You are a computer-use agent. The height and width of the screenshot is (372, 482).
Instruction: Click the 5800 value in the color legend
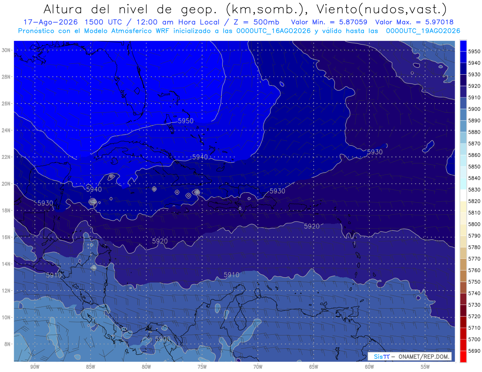(474, 224)
